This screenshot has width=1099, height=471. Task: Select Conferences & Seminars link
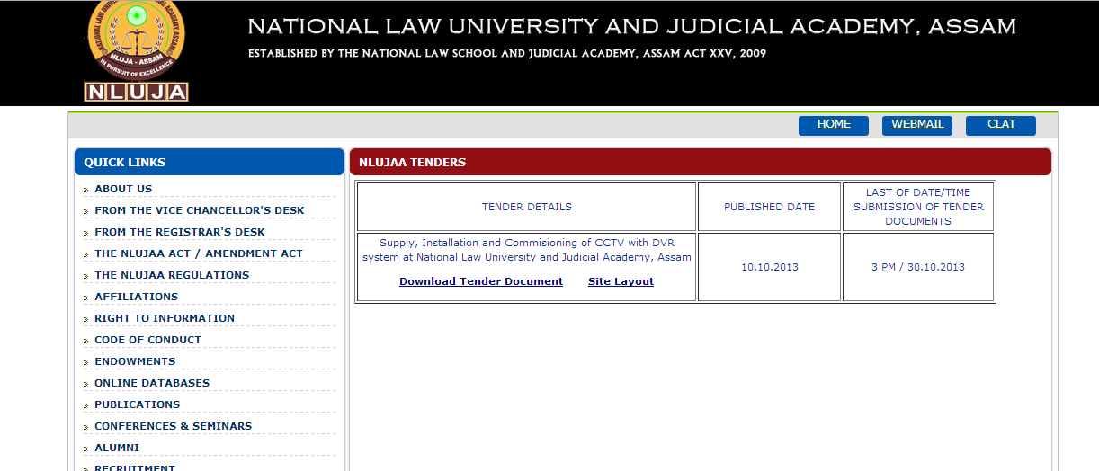coord(174,426)
